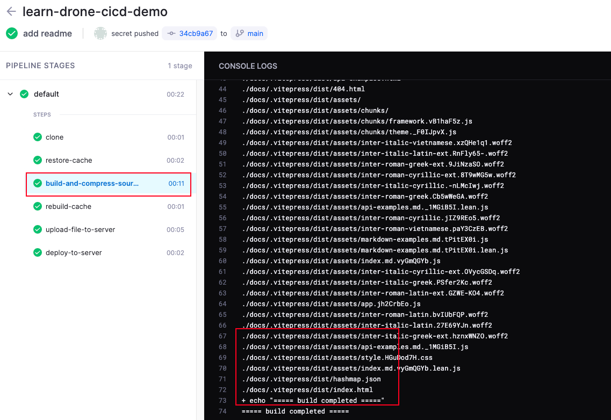Click the add readme build title
This screenshot has width=611, height=420.
click(x=47, y=33)
